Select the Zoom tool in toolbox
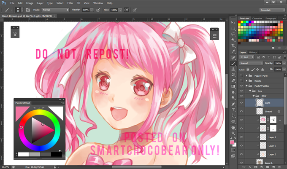The image size is (287, 169). pyautogui.click(x=233, y=133)
